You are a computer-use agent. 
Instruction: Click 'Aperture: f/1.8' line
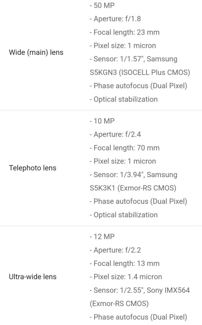click(x=115, y=19)
